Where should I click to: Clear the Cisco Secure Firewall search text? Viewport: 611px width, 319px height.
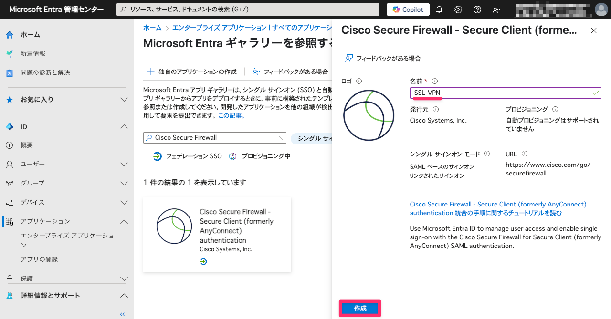(x=281, y=138)
